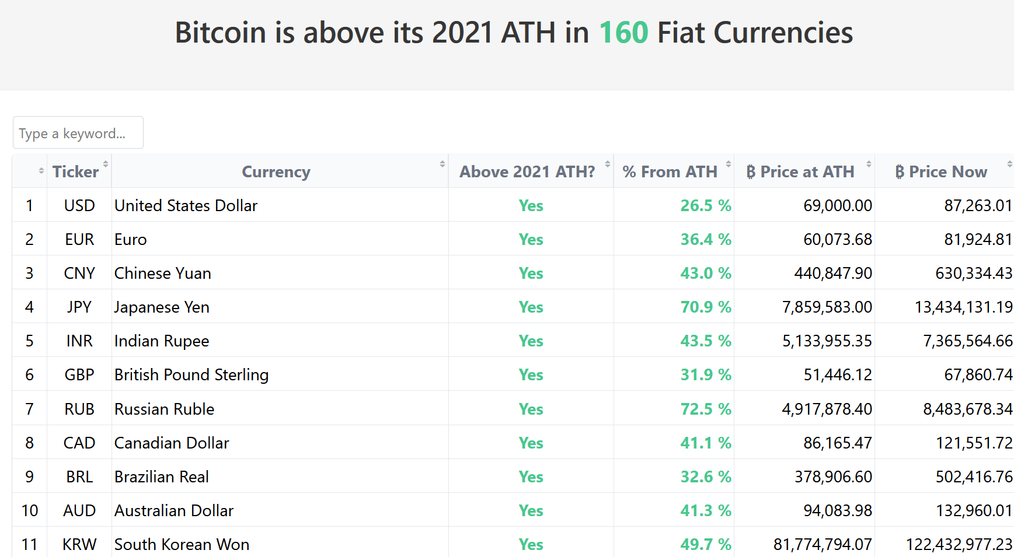Viewport: 1014px width, 557px height.
Task: Click the sort arrows beside Price Now
Action: click(x=1009, y=164)
